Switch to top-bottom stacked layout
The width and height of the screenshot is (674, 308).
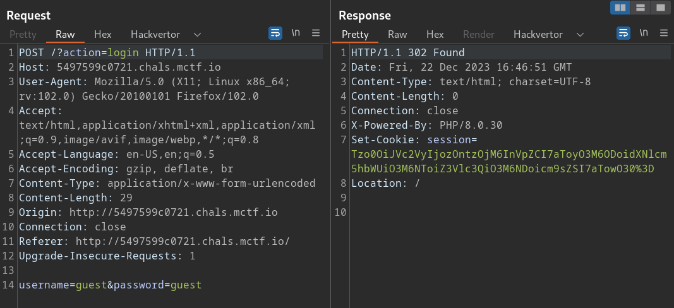(640, 8)
